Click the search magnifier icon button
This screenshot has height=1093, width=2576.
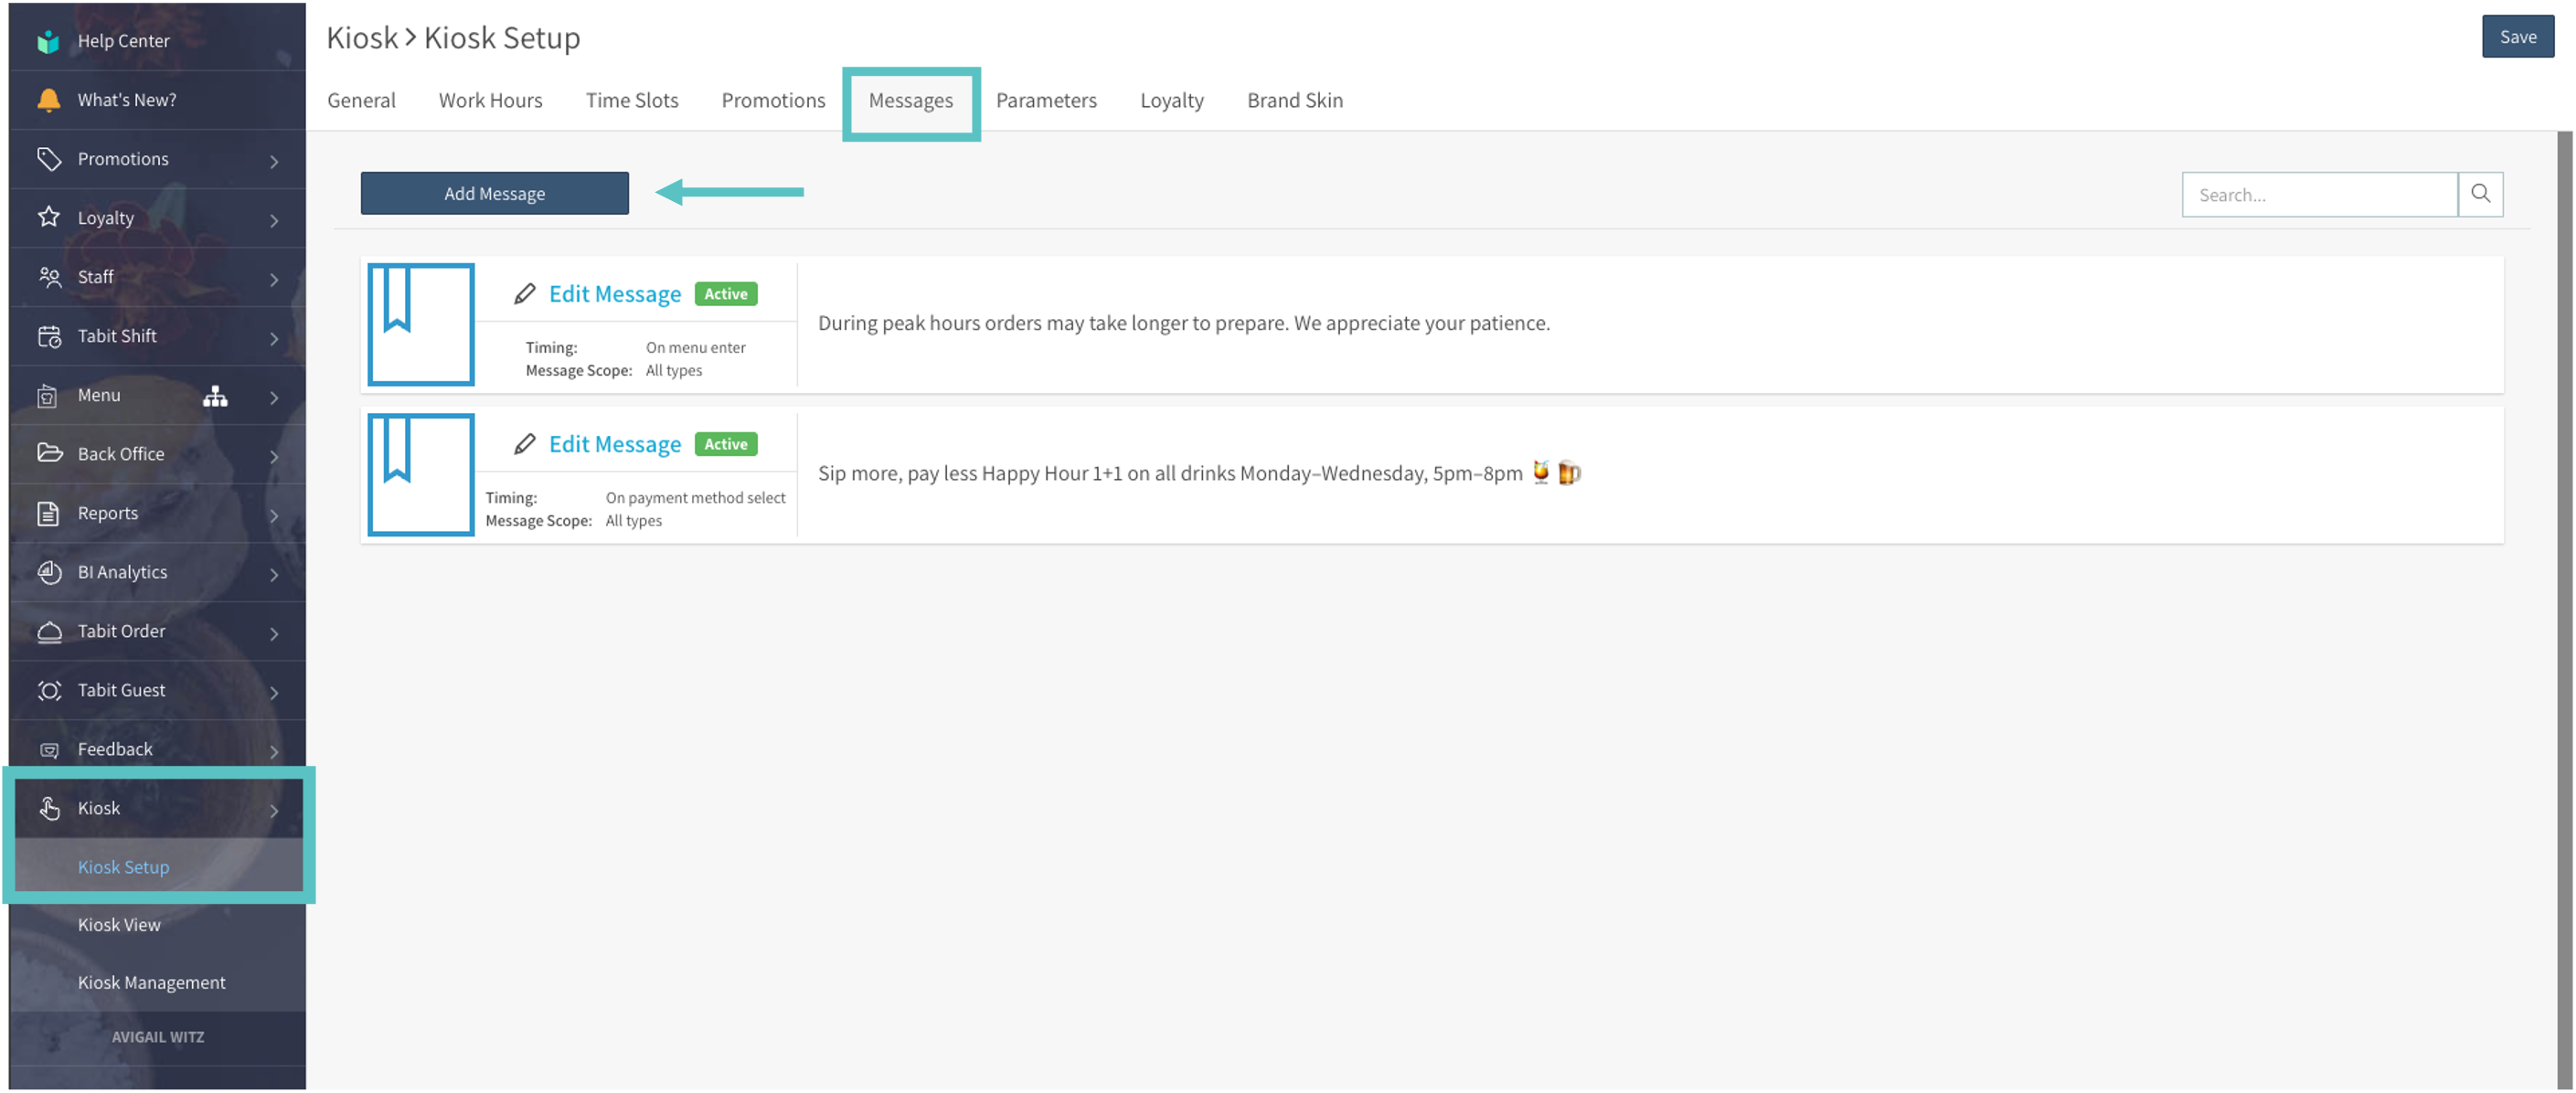tap(2480, 194)
